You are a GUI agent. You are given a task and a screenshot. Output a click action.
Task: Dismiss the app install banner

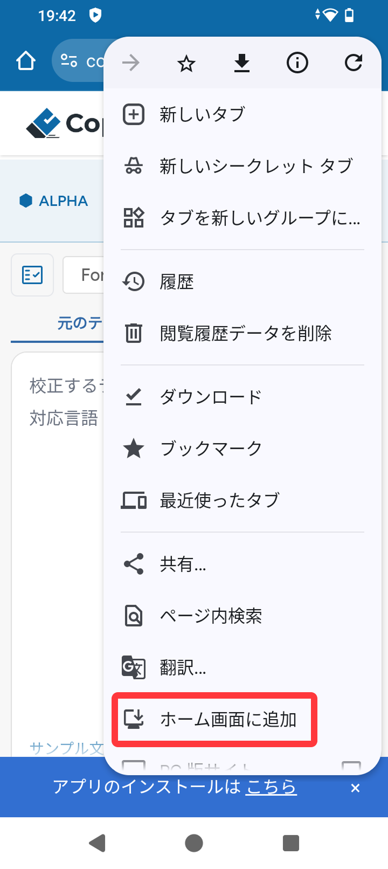pos(355,788)
